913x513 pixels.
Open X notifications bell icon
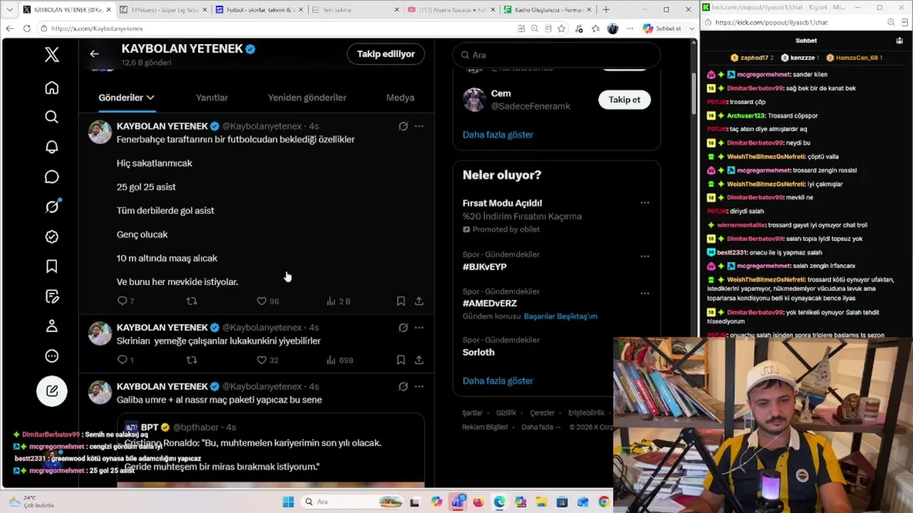coord(51,147)
